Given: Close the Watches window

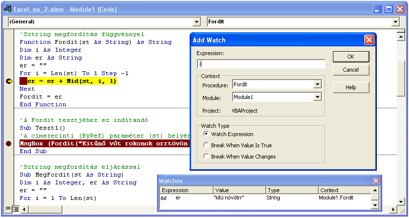Looking at the screenshot, I should [376, 180].
